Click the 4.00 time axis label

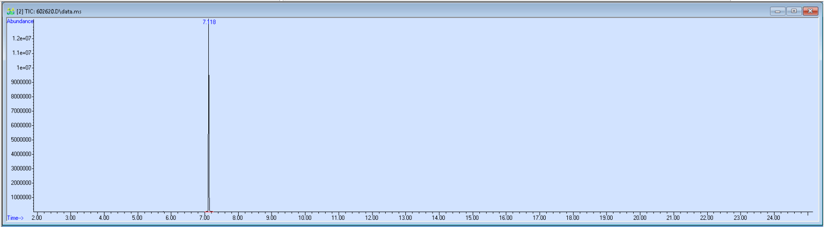click(103, 218)
